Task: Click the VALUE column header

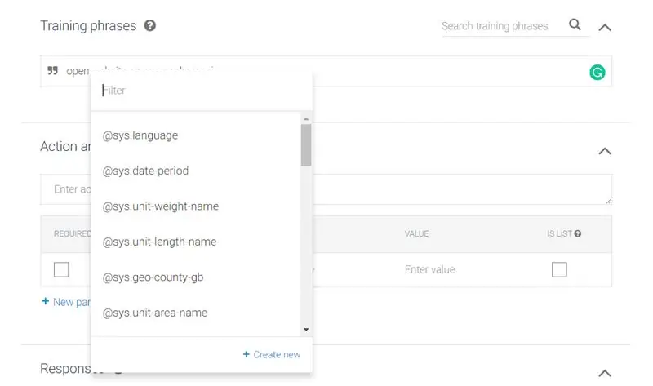Action: pos(416,233)
